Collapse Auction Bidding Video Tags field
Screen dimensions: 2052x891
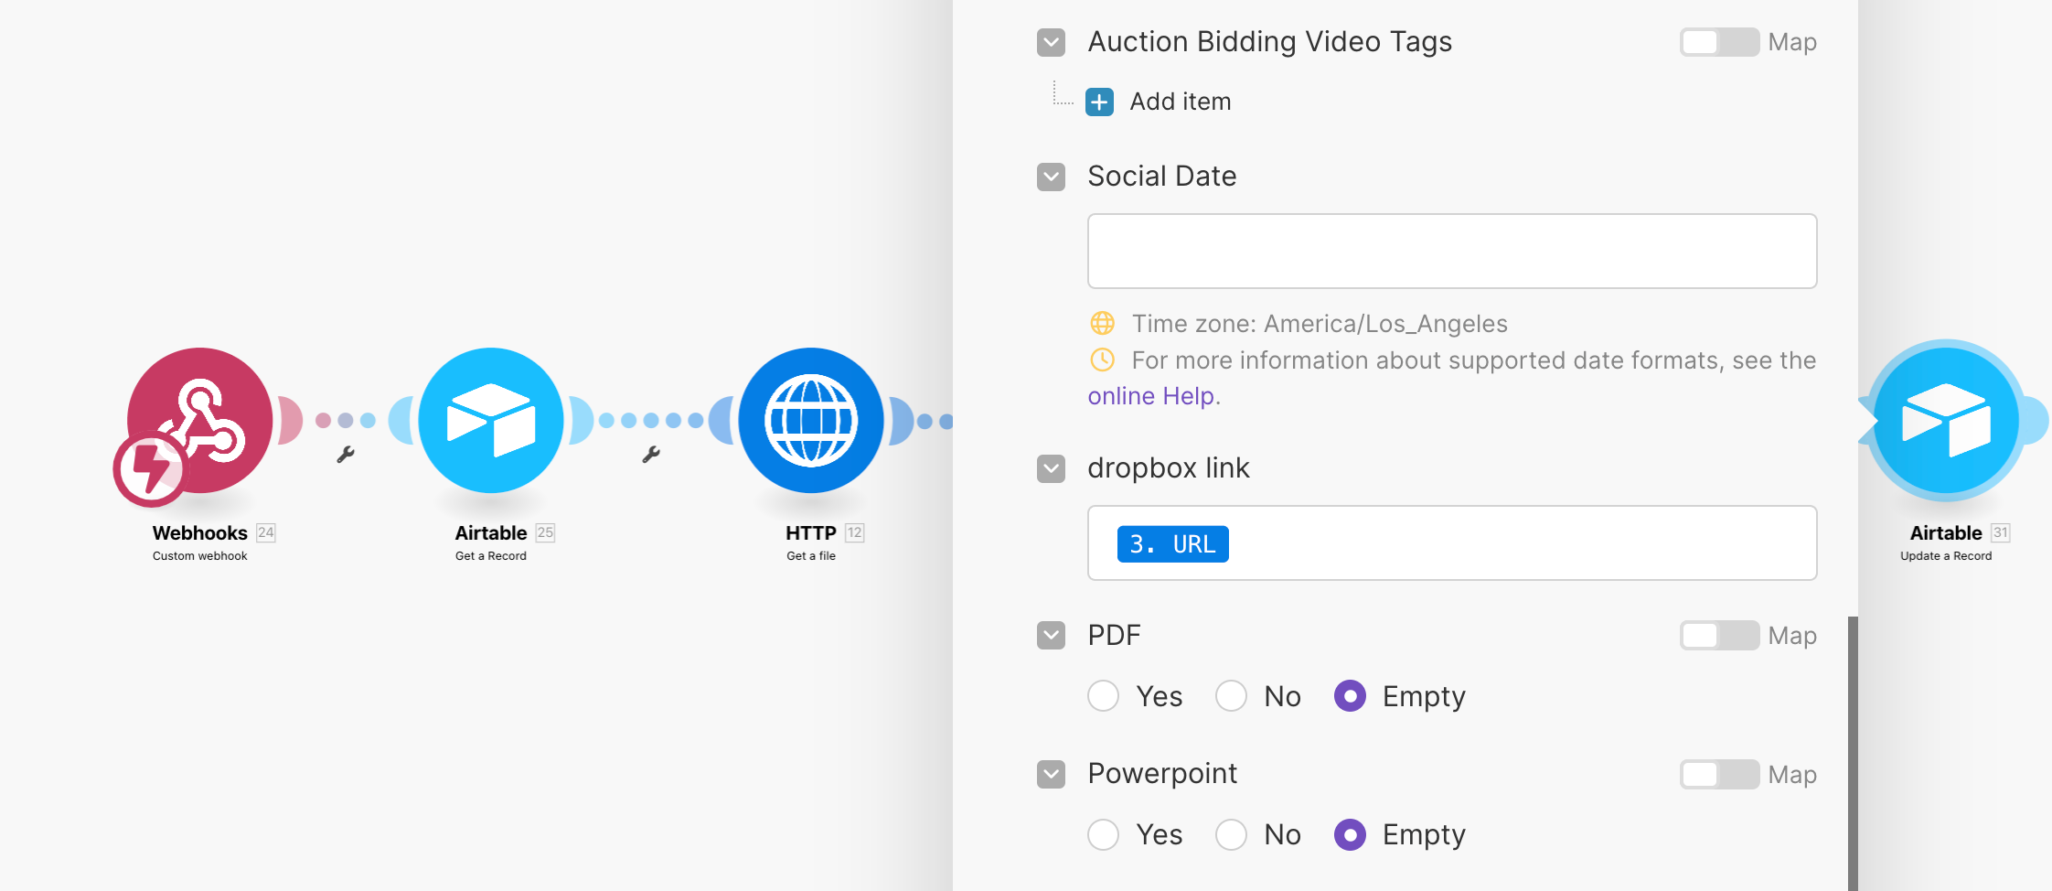pos(1052,42)
